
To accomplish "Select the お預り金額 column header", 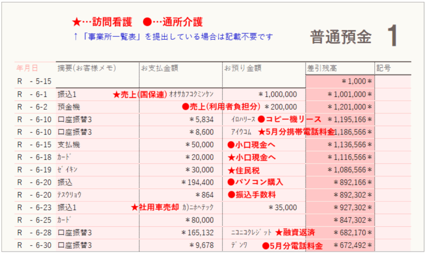I will coord(243,68).
